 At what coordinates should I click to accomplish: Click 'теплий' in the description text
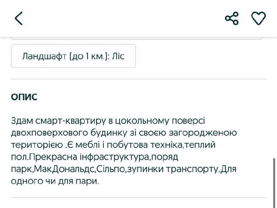click(201, 145)
